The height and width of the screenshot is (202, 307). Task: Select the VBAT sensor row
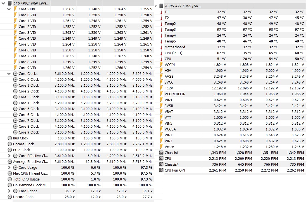(x=232, y=112)
